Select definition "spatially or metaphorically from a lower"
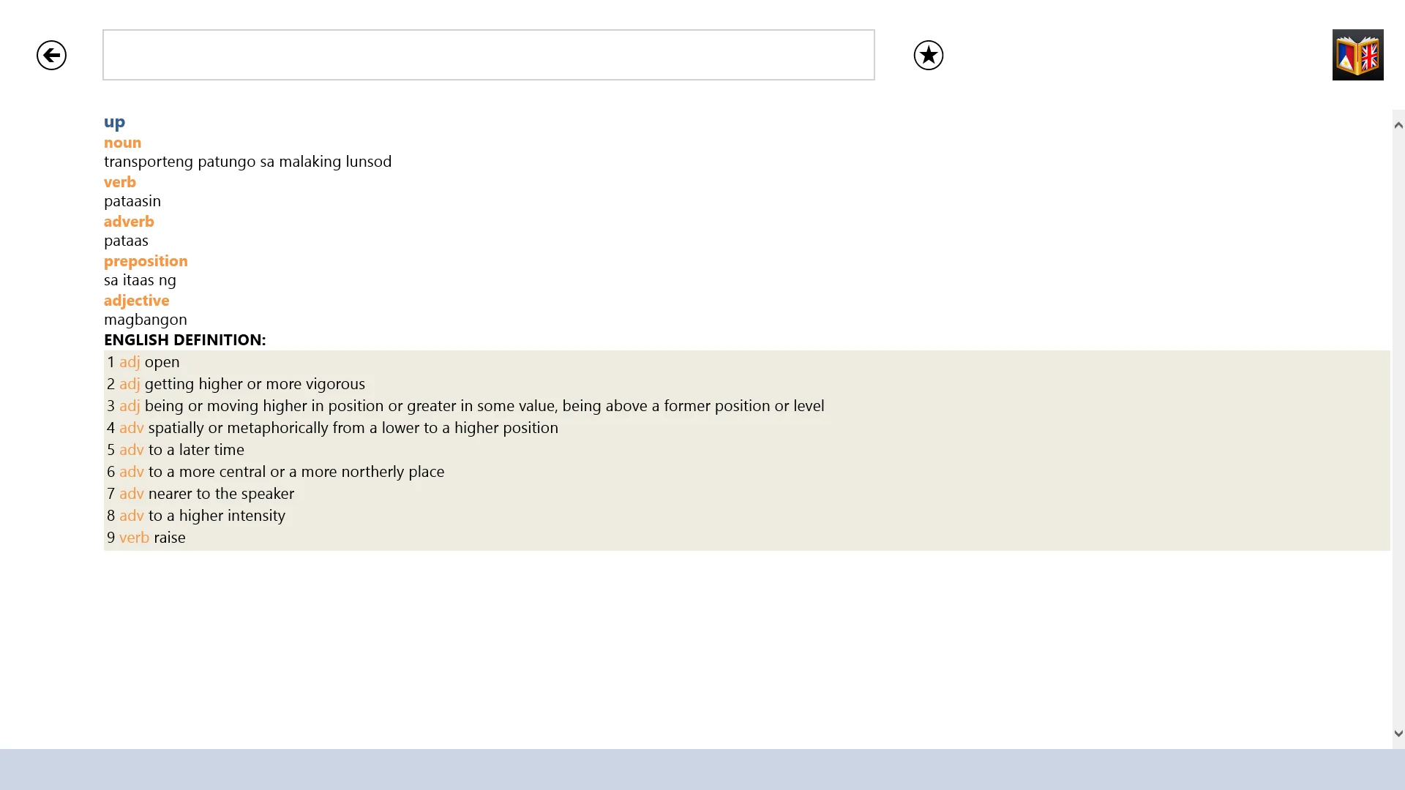This screenshot has height=790, width=1405. (353, 428)
